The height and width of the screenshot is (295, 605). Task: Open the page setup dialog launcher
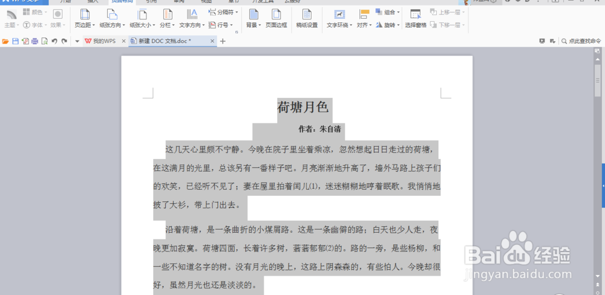pos(237,32)
